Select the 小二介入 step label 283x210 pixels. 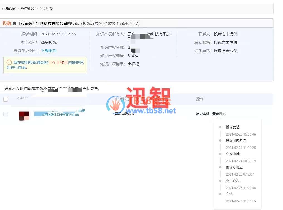click(x=233, y=181)
